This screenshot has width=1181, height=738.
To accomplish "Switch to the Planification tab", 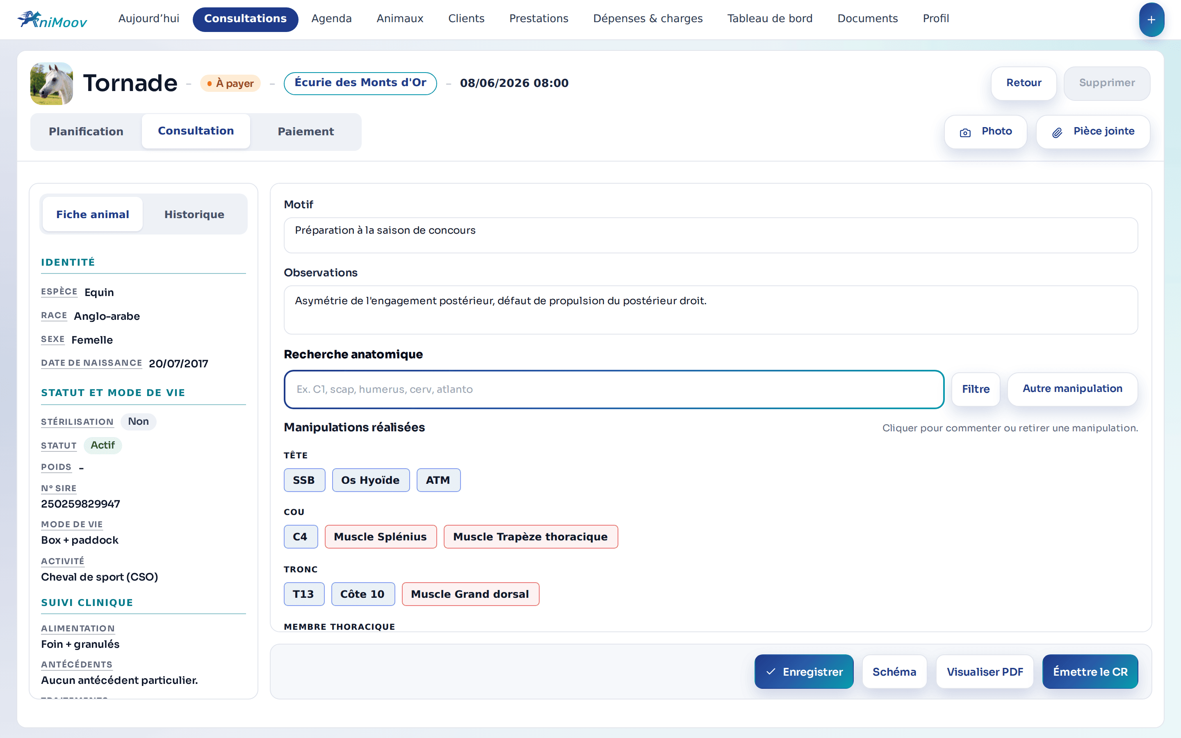I will tap(86, 132).
